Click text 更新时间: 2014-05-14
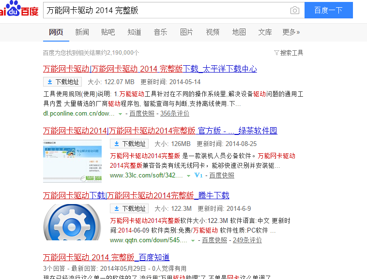Screen dimensions: 367x279 point(170,82)
